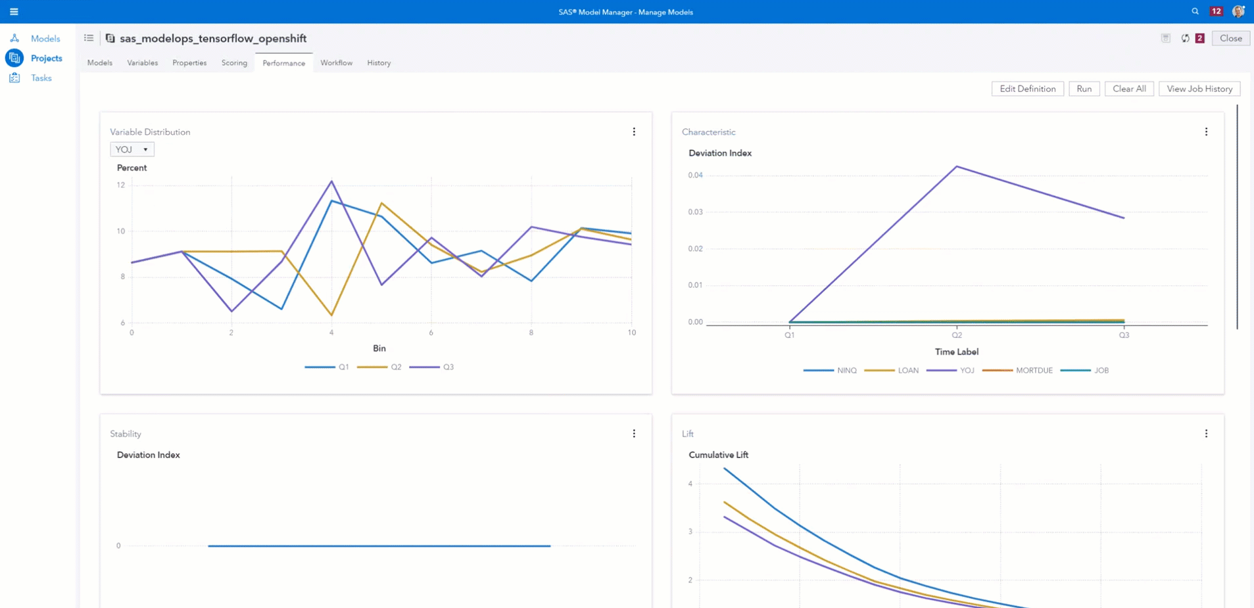Click the refresh icon in header
This screenshot has height=608, width=1254.
[x=1185, y=38]
